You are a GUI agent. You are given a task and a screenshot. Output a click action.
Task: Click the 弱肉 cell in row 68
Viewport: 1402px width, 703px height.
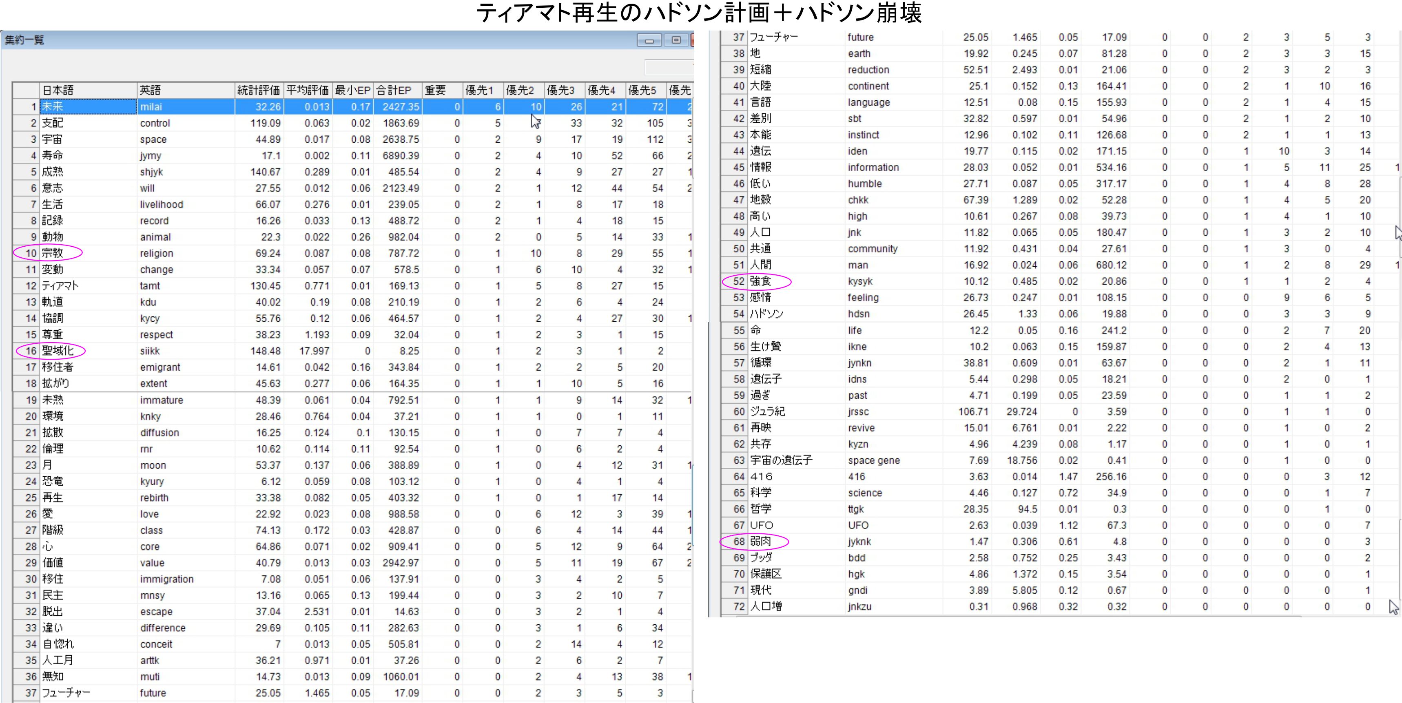(760, 542)
